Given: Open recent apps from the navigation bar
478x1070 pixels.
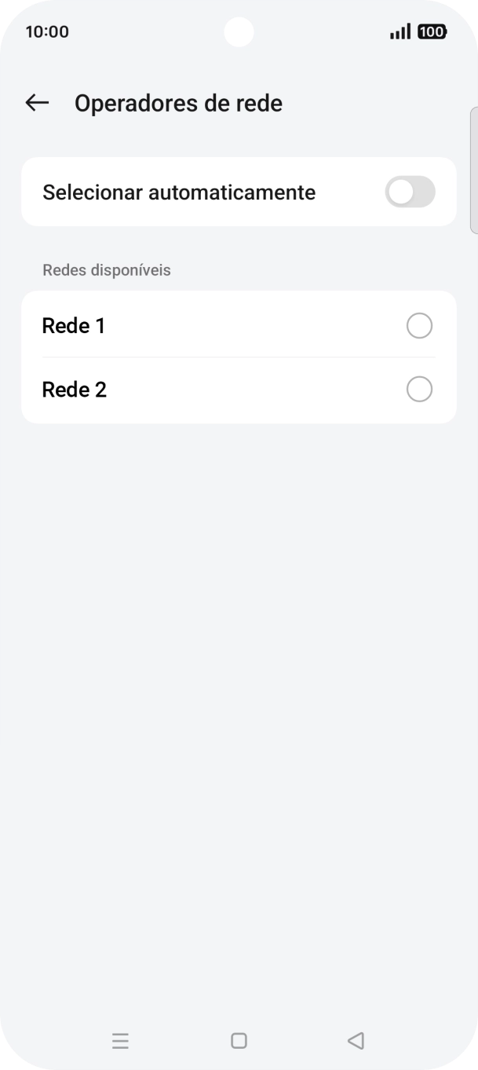Looking at the screenshot, I should pos(120,1041).
